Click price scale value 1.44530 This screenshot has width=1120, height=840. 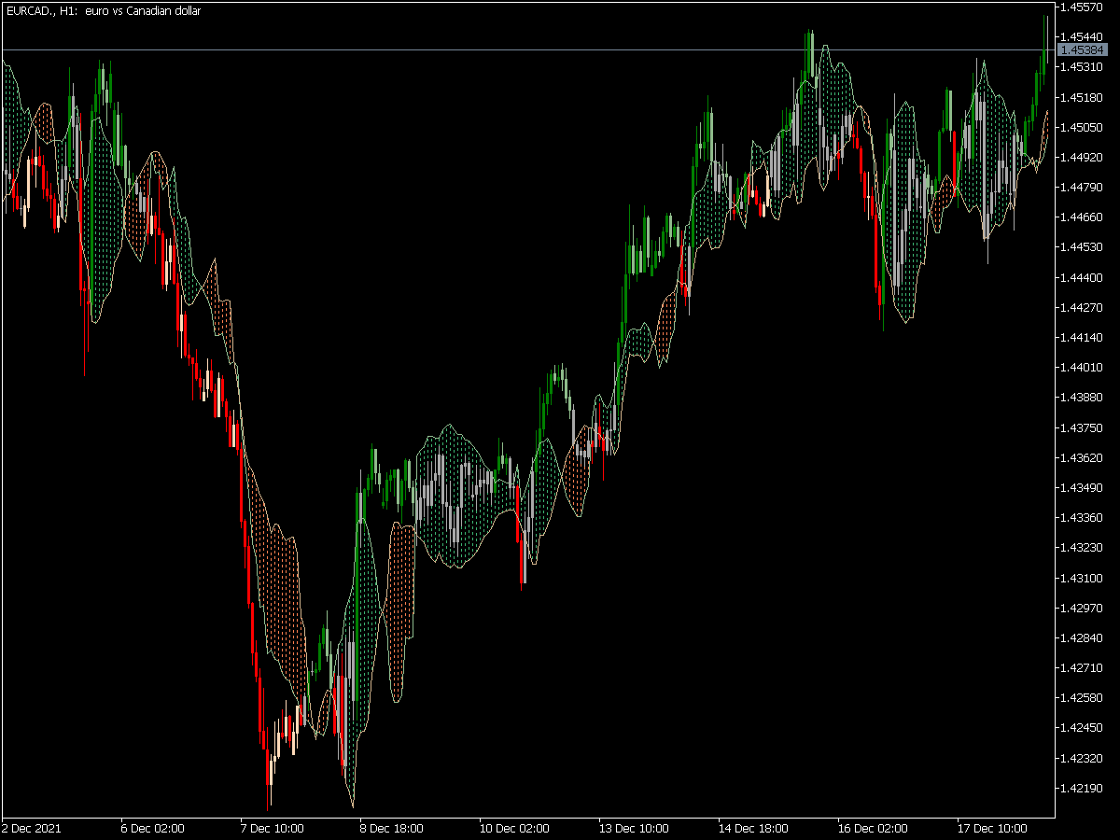1082,247
